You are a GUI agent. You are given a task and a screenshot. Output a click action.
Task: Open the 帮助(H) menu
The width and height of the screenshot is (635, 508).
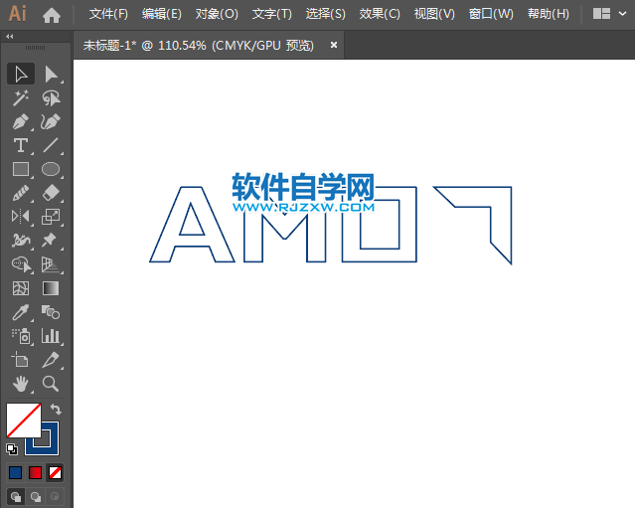(549, 14)
